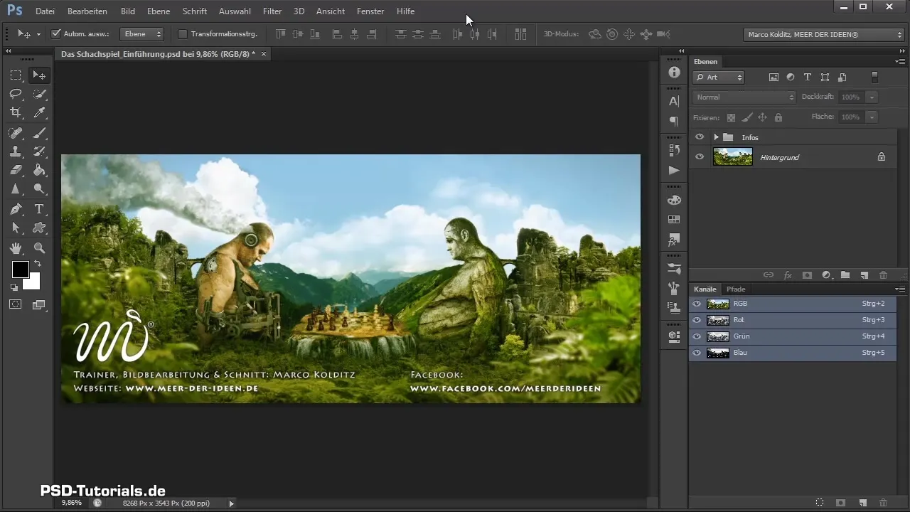The height and width of the screenshot is (512, 910).
Task: Open the layer filter Art dropdown
Action: click(719, 78)
